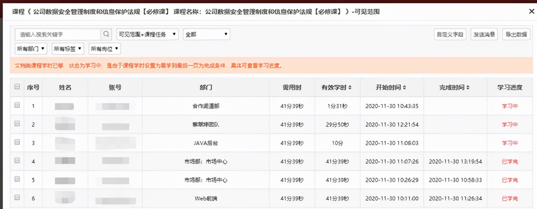Image resolution: width=537 pixels, height=209 pixels.
Task: Click the 合作渠道部 department cell
Action: 206,106
